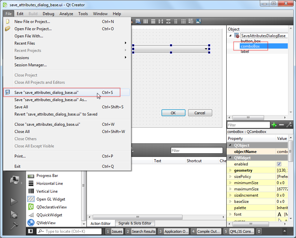Image resolution: width=296 pixels, height=238 pixels.
Task: Click the Object Inspector horizontal scrollbar thumb
Action: (248, 118)
